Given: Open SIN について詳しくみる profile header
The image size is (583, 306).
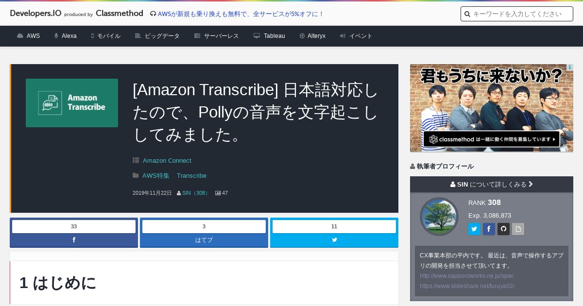Looking at the screenshot, I should 492,185.
